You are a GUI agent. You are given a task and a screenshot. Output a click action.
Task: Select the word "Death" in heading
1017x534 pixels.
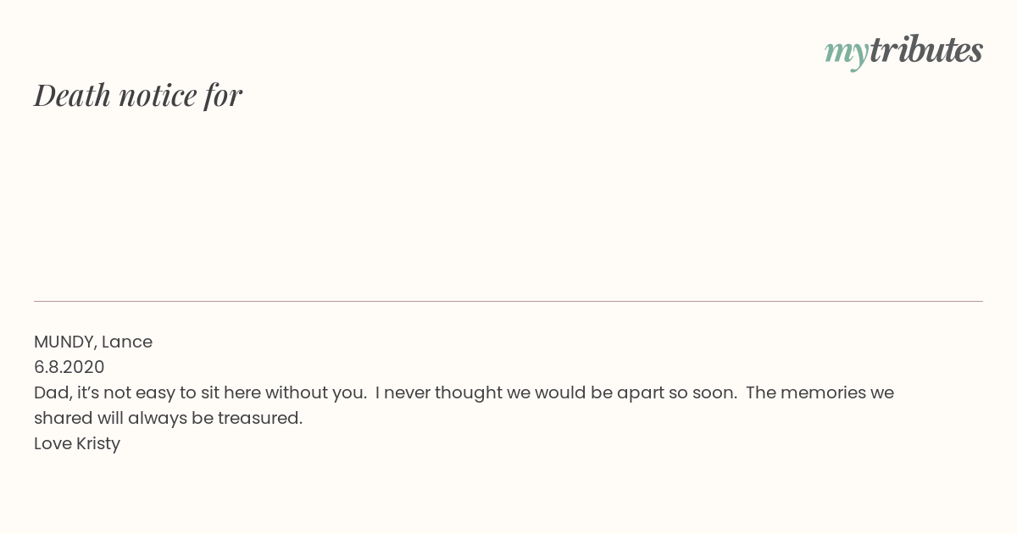73,95
